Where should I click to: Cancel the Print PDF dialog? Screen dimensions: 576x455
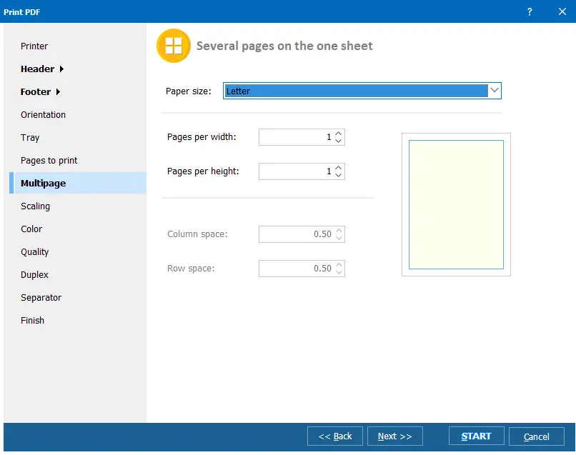click(x=537, y=436)
